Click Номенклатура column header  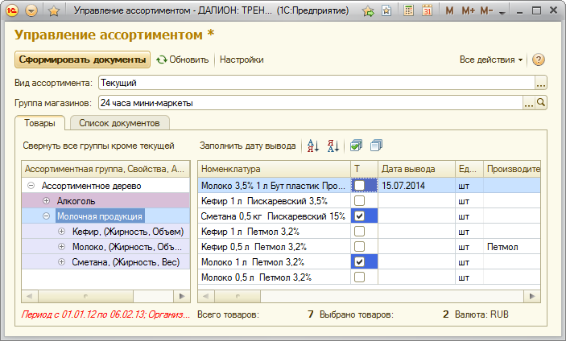point(275,169)
